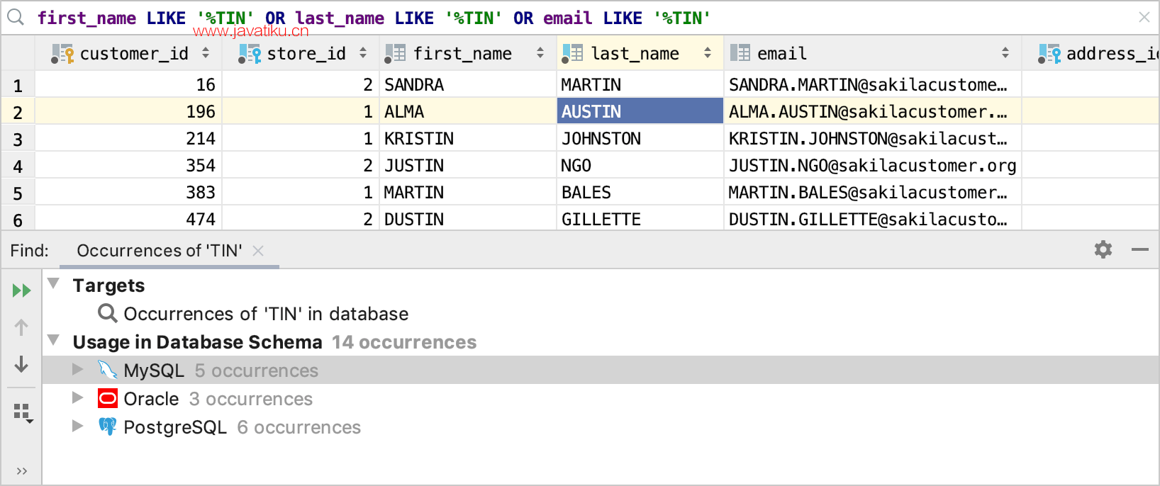Click the KRISTIN first_name cell
The width and height of the screenshot is (1160, 486).
pyautogui.click(x=468, y=138)
